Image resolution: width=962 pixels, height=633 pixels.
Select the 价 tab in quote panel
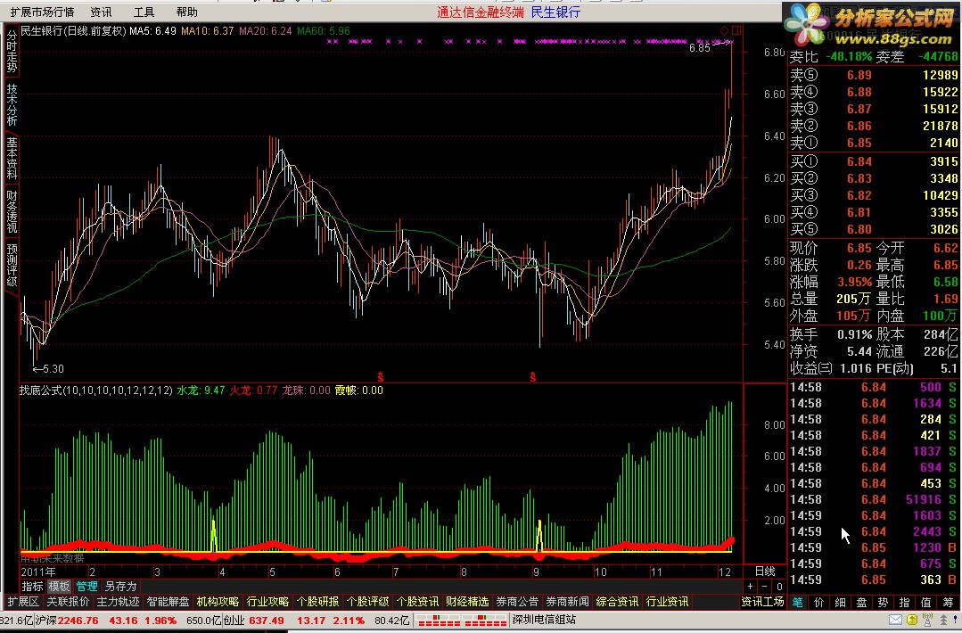819,603
